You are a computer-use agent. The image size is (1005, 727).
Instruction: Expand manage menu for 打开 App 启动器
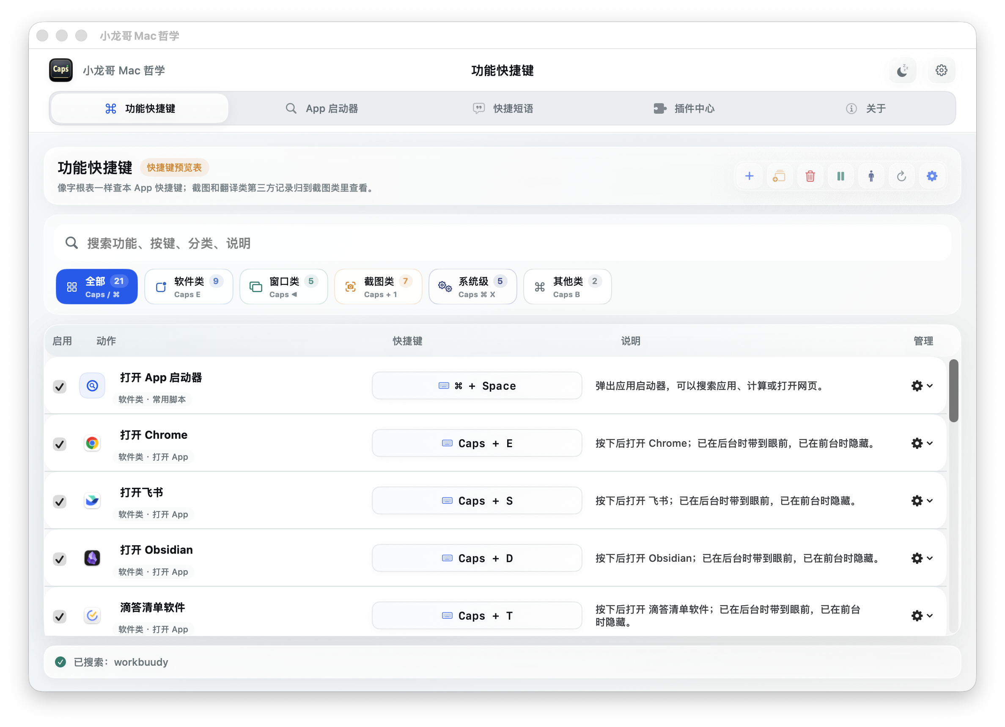(x=922, y=386)
